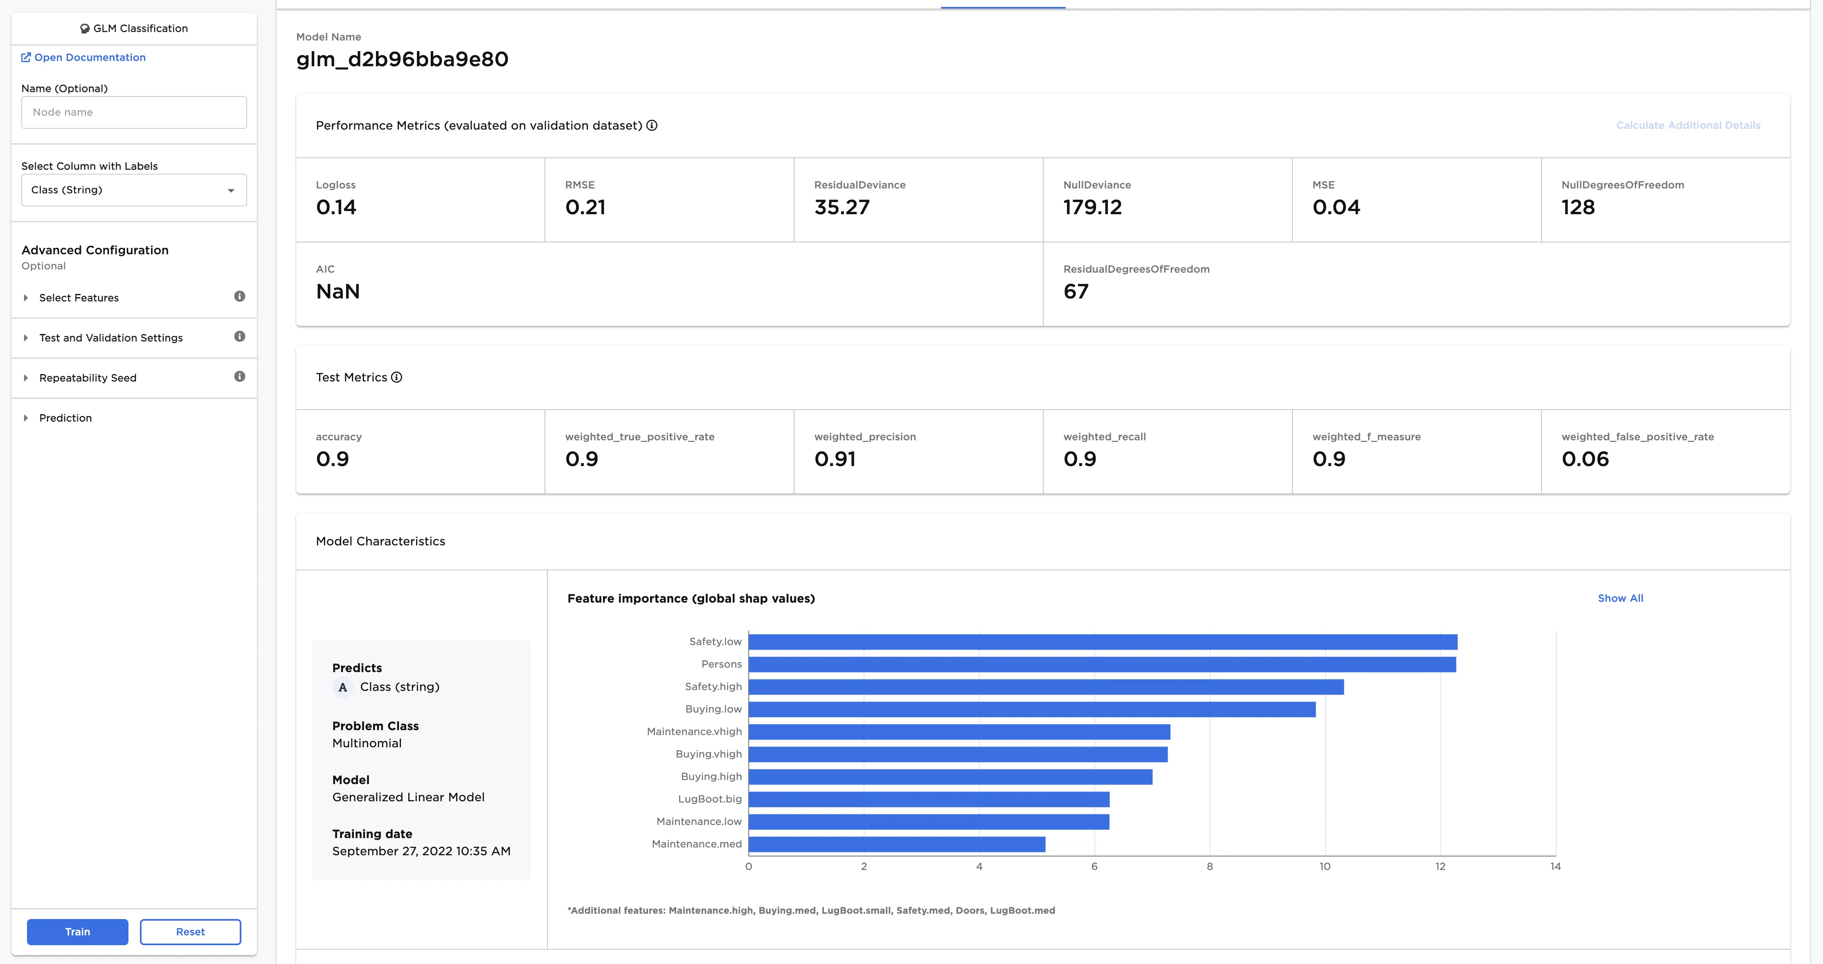Click the Reset button
This screenshot has height=964, width=1823.
click(x=190, y=931)
